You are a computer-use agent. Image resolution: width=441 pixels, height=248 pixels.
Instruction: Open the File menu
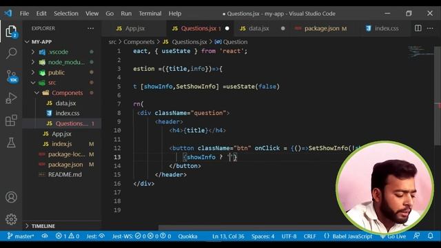point(24,14)
